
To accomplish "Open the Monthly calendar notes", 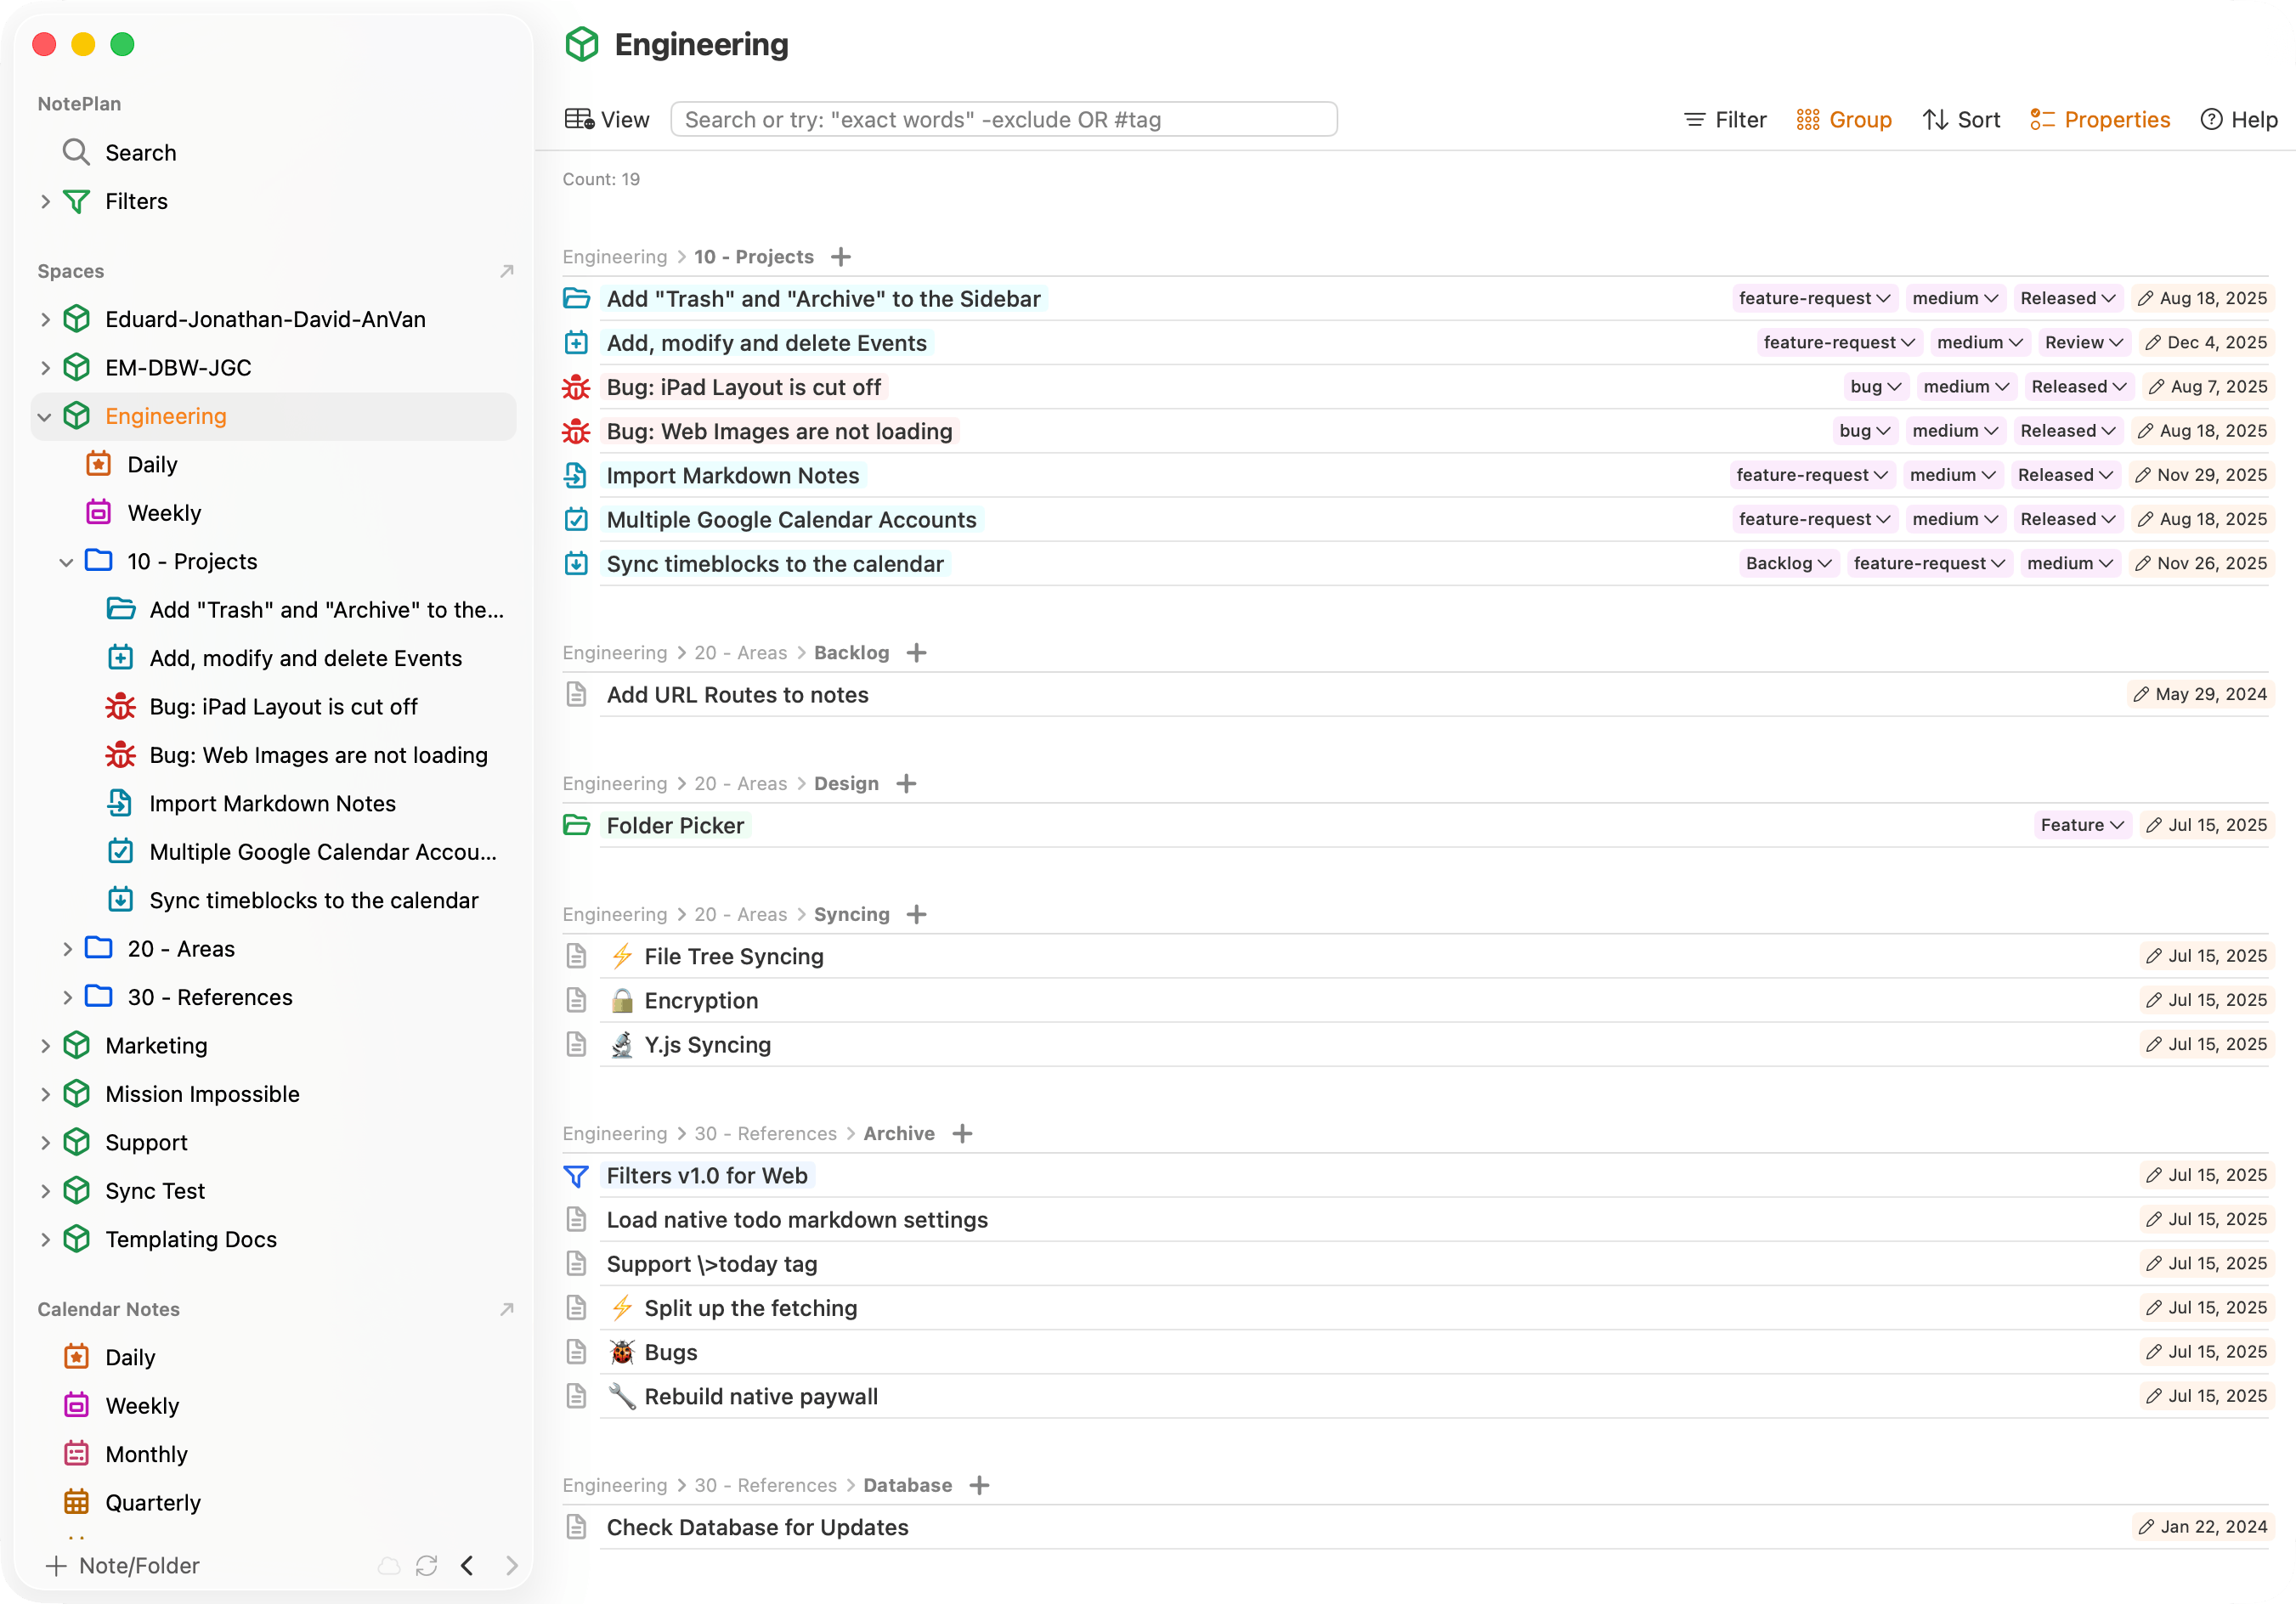I will point(146,1454).
